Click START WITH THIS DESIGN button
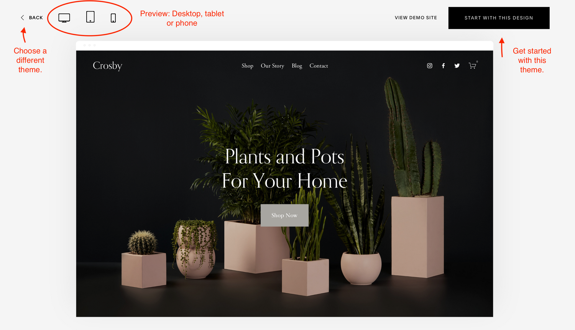 [x=499, y=18]
